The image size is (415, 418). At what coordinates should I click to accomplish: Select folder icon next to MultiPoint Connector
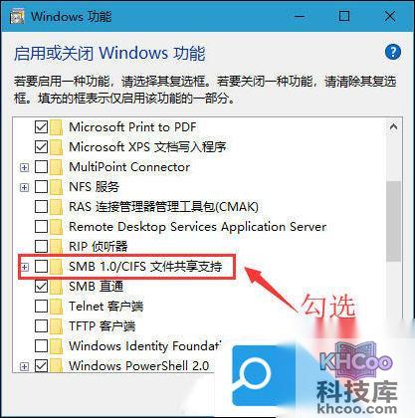pos(56,167)
